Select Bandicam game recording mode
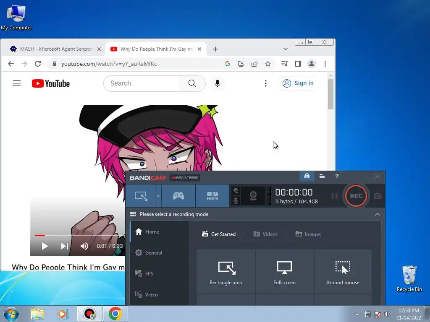Viewport: 430px width, 322px height. 178,196
